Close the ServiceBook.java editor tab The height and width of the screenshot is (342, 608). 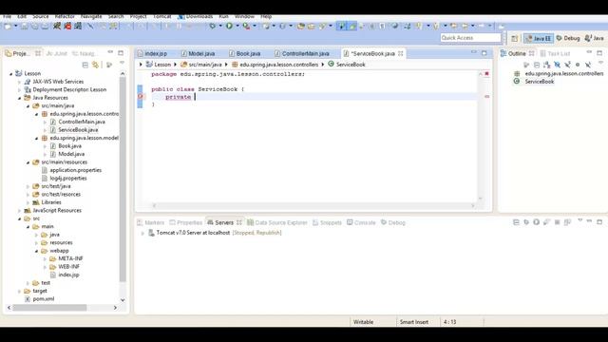401,53
